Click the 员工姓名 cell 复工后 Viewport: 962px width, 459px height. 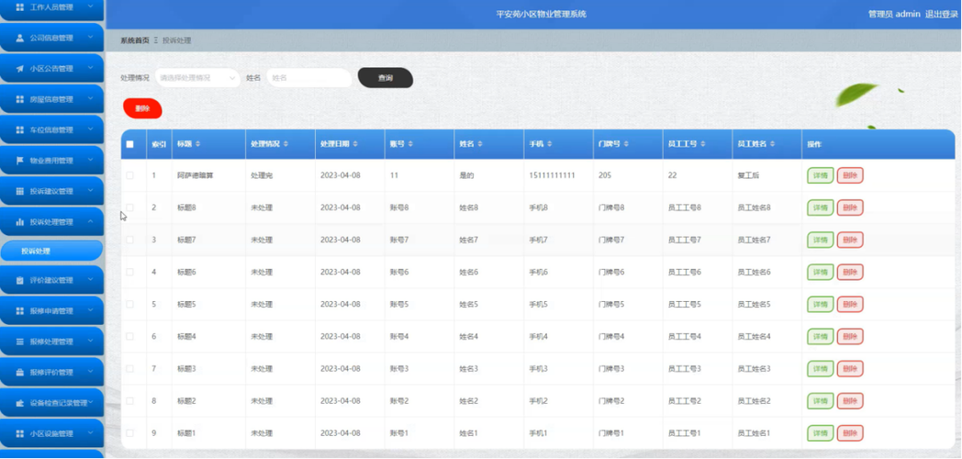pos(748,175)
